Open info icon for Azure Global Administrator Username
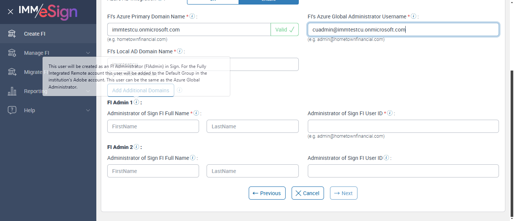Viewport: 514px width, 221px height. (x=414, y=17)
